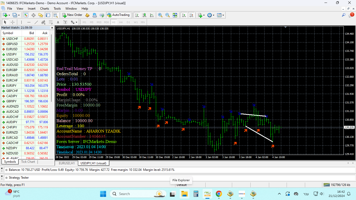Select the GBPJPY row in Market Watch
356x200 pixels.
(x=26, y=101)
